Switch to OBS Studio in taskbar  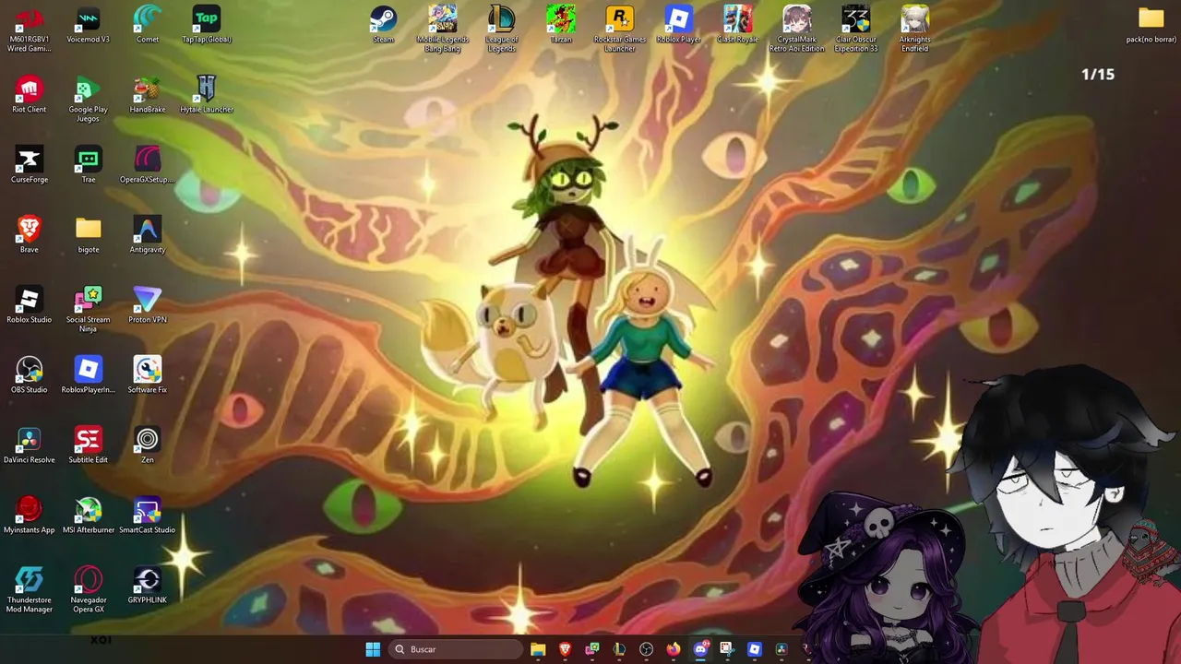point(646,649)
